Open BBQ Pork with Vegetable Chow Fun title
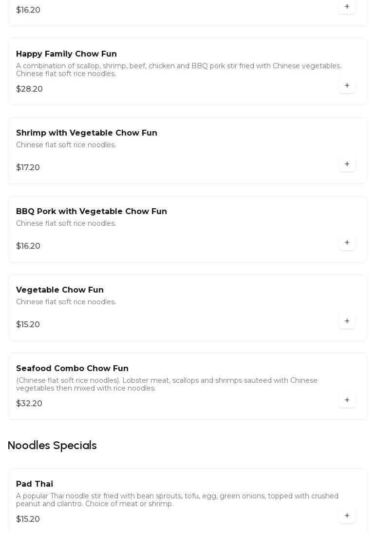 (x=92, y=212)
